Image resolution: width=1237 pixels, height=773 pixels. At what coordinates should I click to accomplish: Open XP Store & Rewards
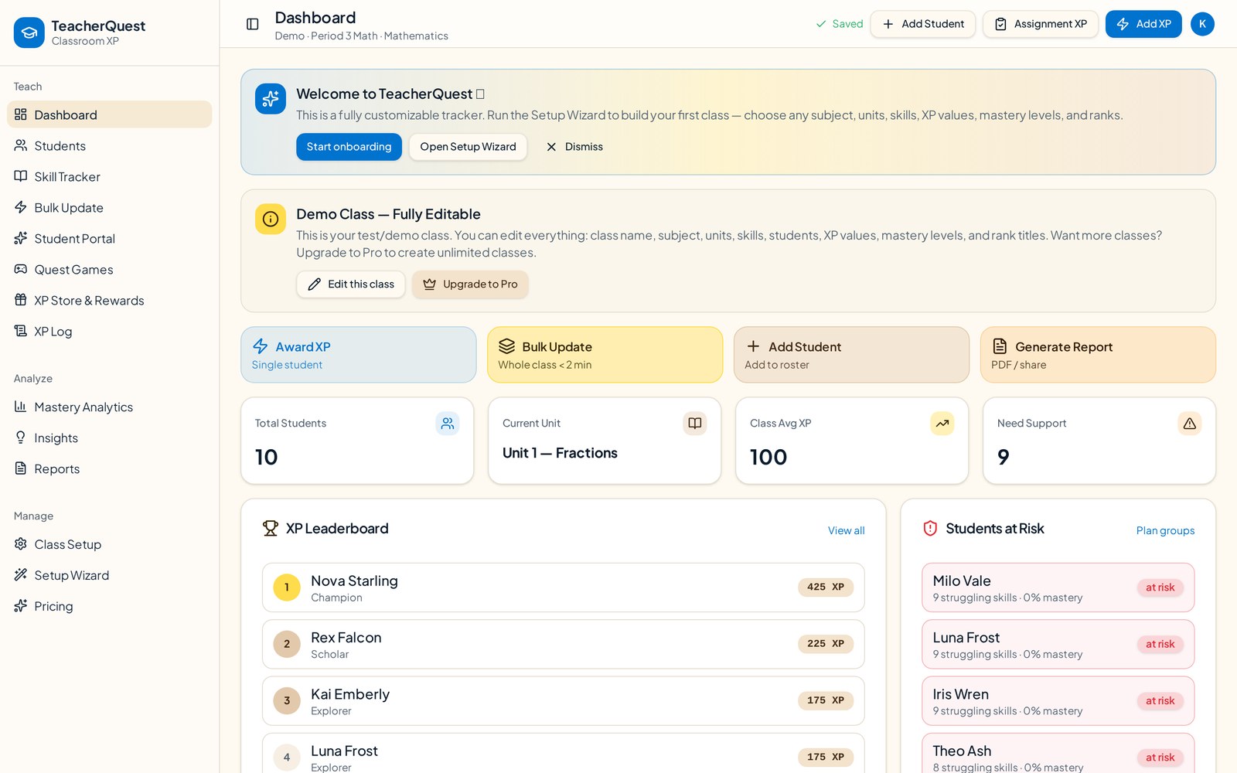109,300
